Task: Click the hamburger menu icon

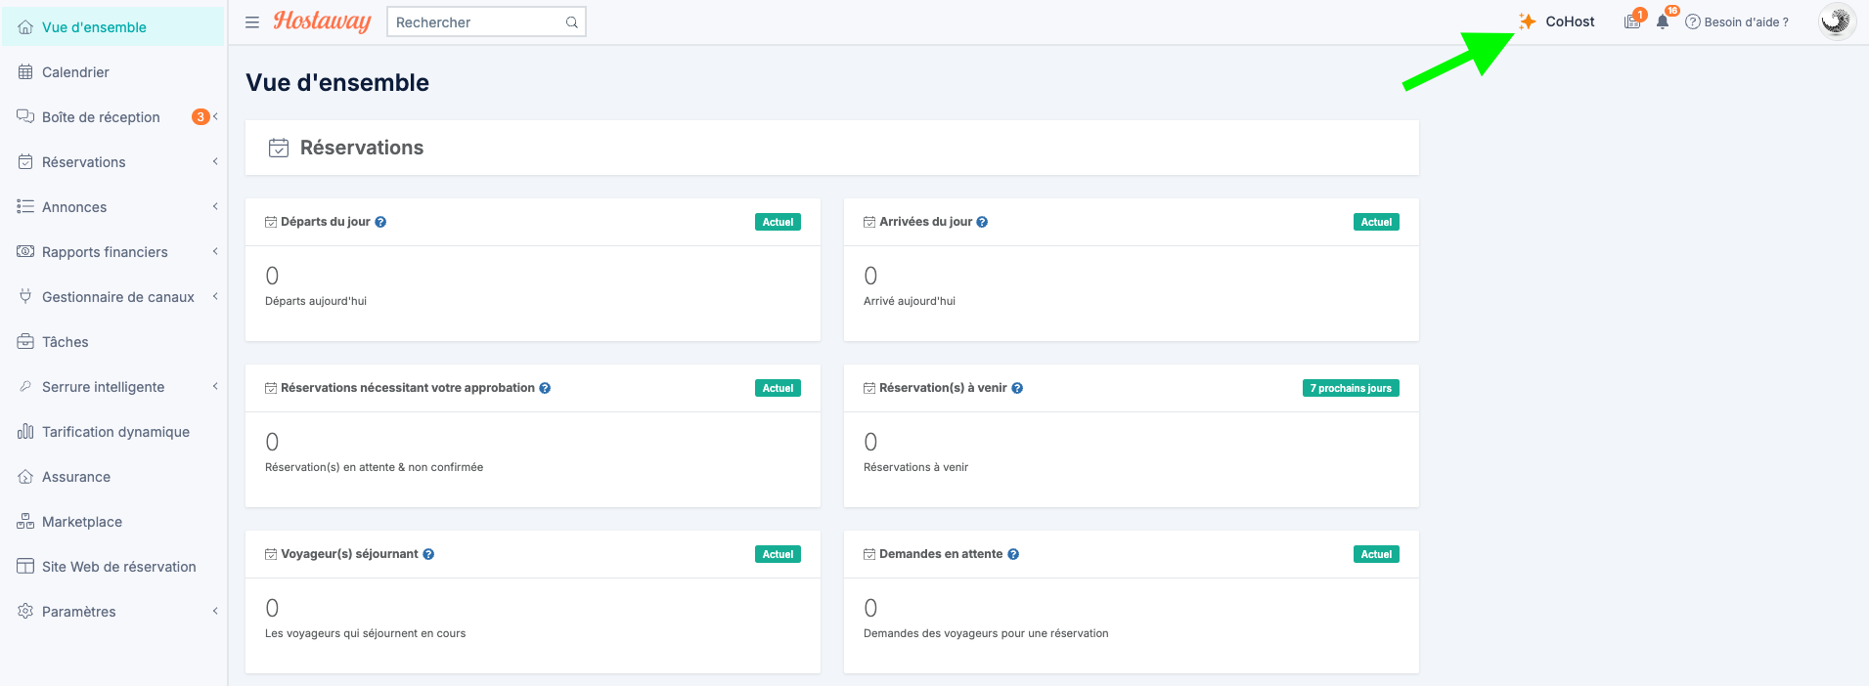Action: click(x=252, y=22)
